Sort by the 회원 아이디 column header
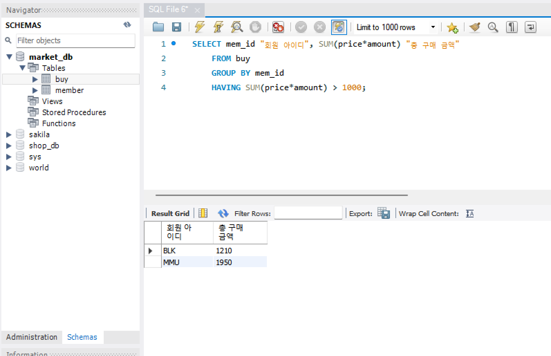 187,232
